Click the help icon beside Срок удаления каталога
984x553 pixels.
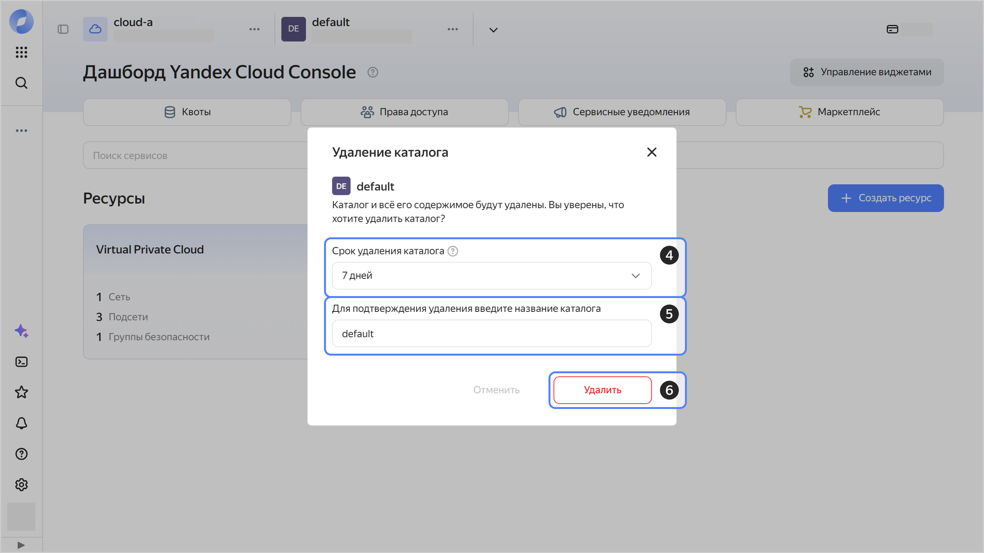(453, 251)
